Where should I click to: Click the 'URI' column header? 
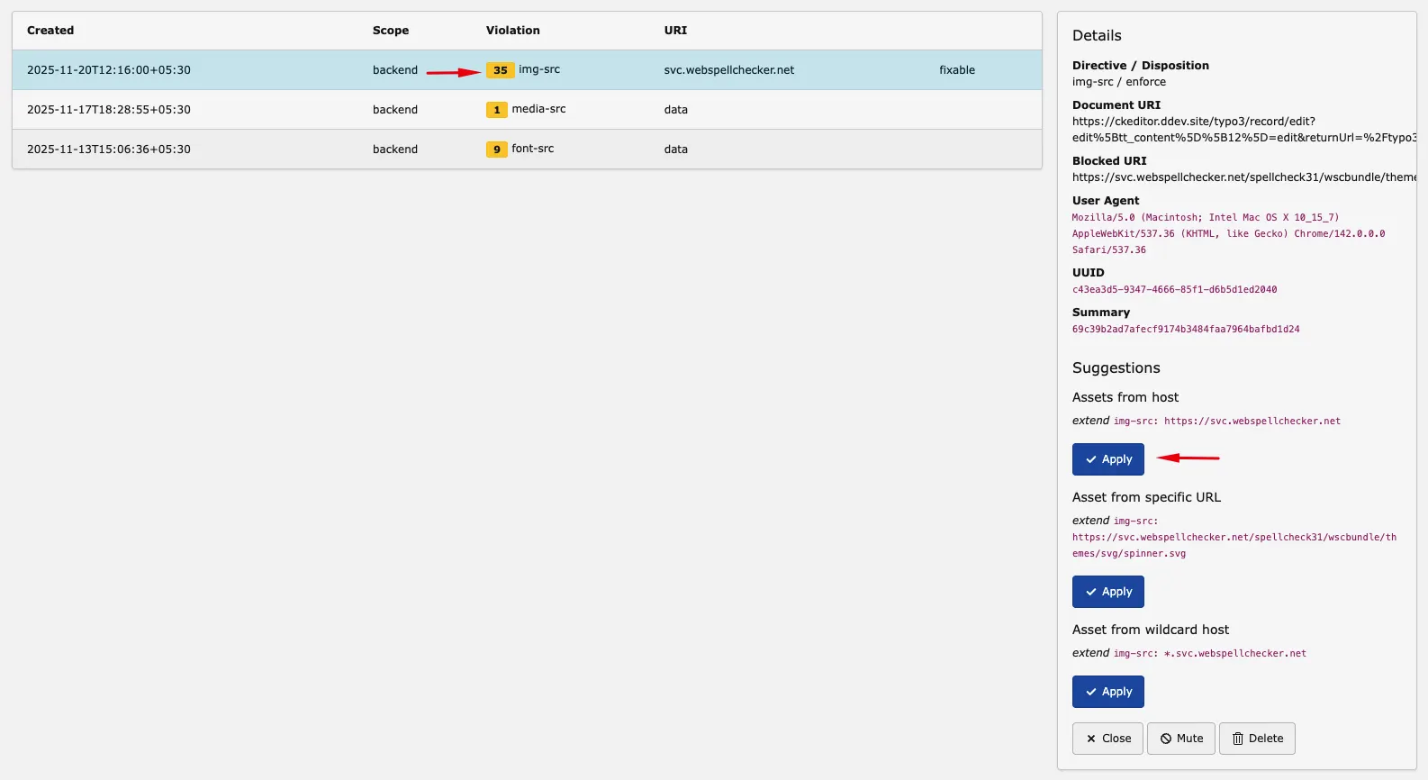675,31
